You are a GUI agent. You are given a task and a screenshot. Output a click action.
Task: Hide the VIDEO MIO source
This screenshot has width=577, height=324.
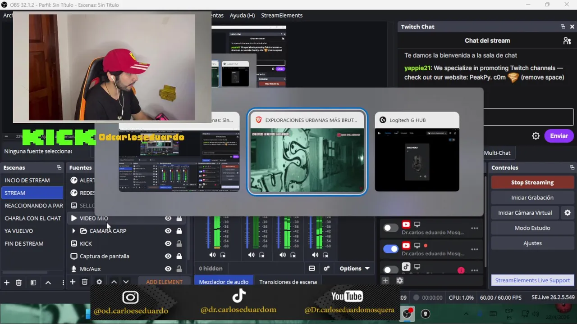[168, 218]
